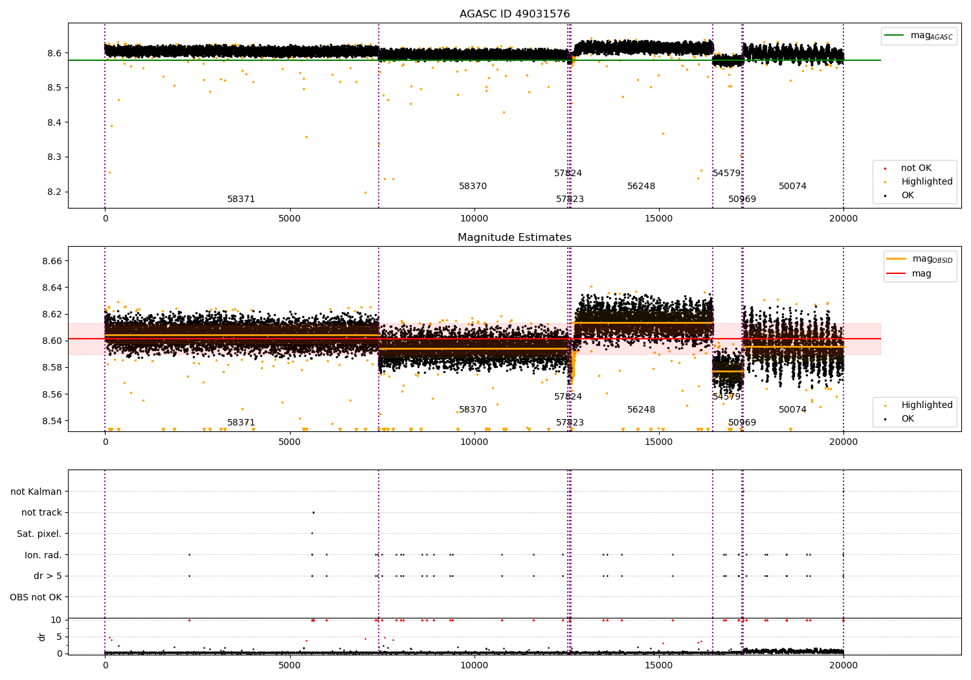Click the 5000 x-tick under the Magnitude Estimates plot

coord(289,442)
